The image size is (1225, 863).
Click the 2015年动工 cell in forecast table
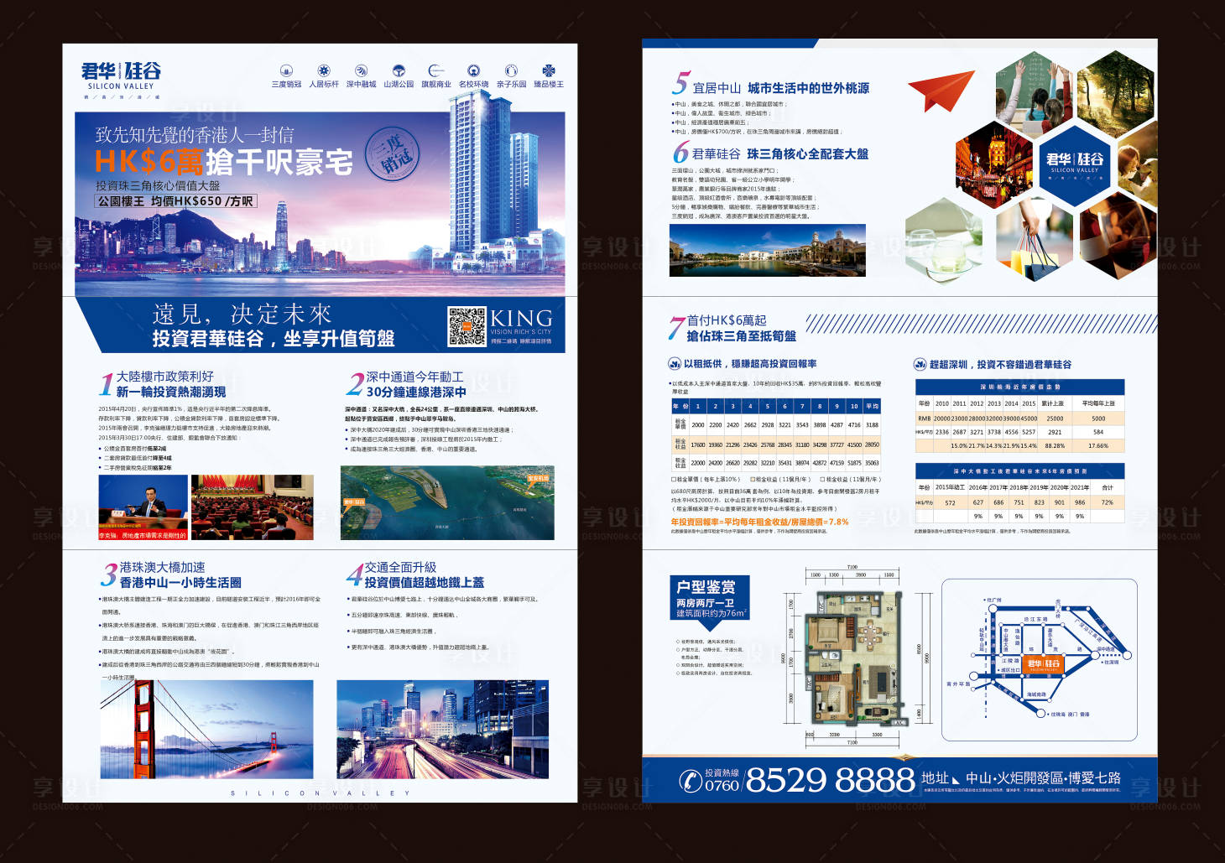(x=949, y=487)
